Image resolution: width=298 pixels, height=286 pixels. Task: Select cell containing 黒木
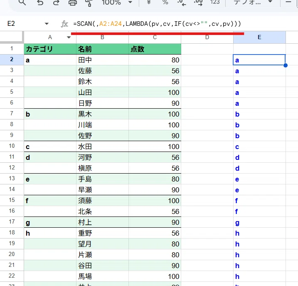point(102,114)
